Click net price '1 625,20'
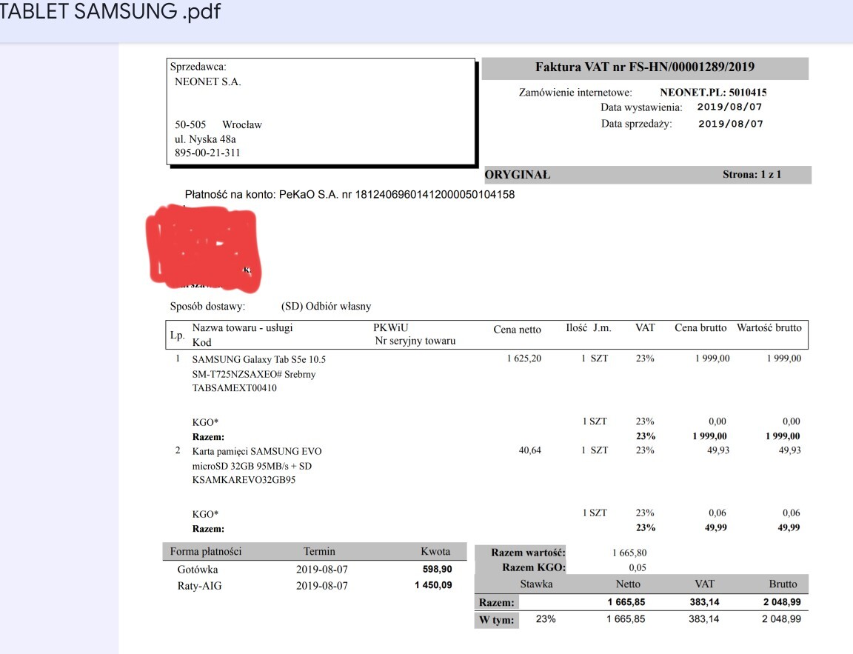Screen dimensions: 853x654 pos(524,358)
